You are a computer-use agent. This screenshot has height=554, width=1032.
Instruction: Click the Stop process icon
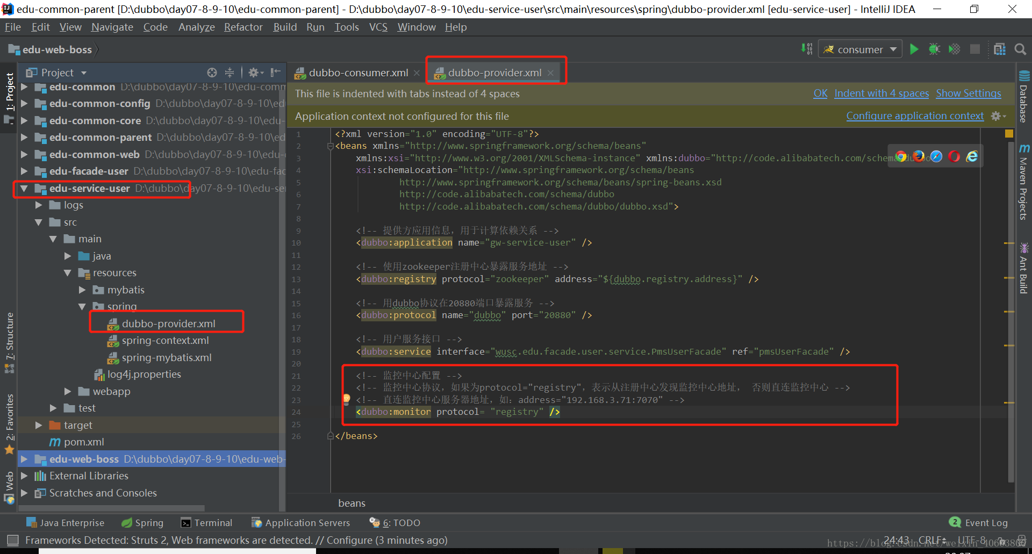coord(974,49)
